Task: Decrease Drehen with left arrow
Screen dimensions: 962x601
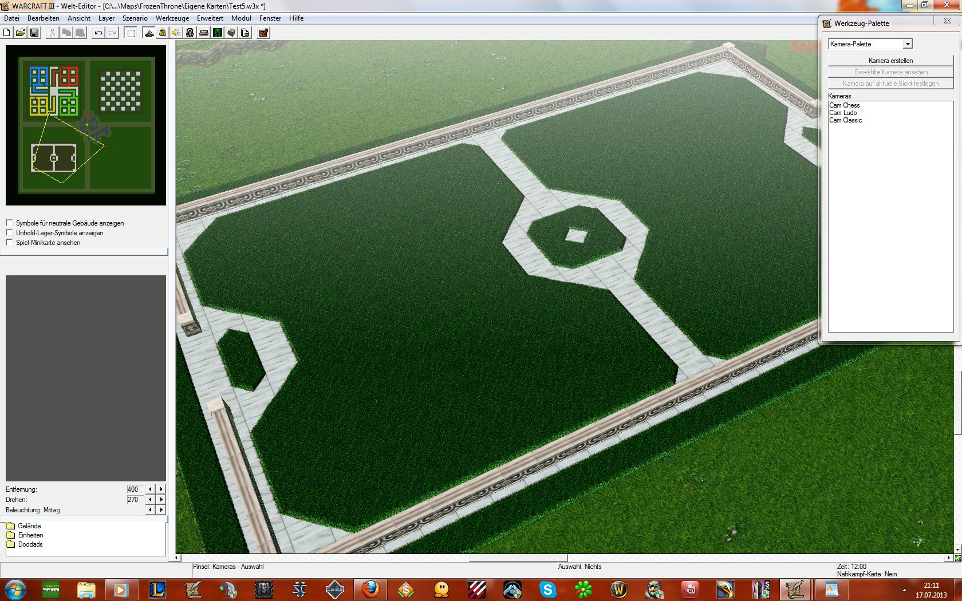Action: click(150, 500)
